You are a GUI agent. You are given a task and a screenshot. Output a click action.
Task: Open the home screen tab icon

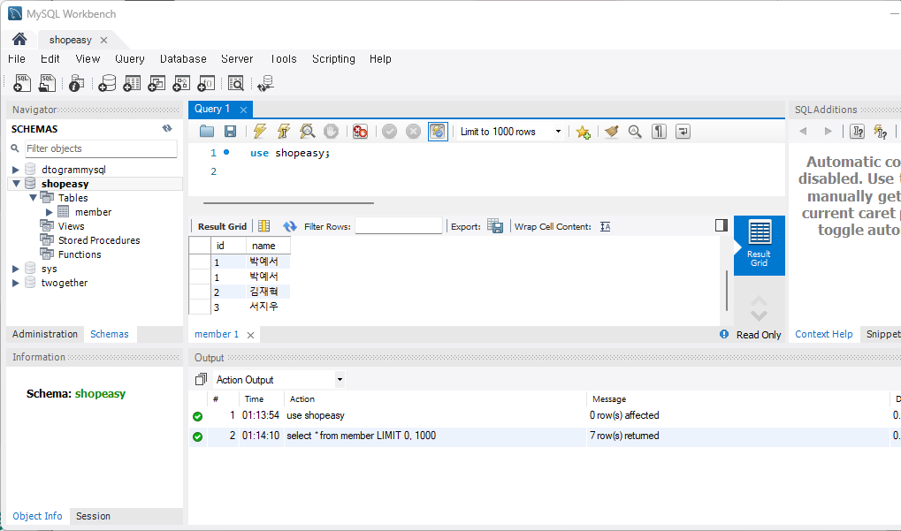pos(19,39)
